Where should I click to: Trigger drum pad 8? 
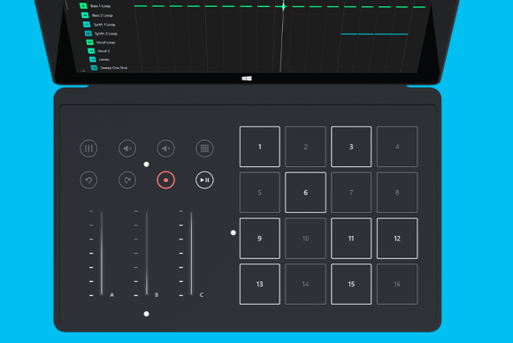click(397, 193)
